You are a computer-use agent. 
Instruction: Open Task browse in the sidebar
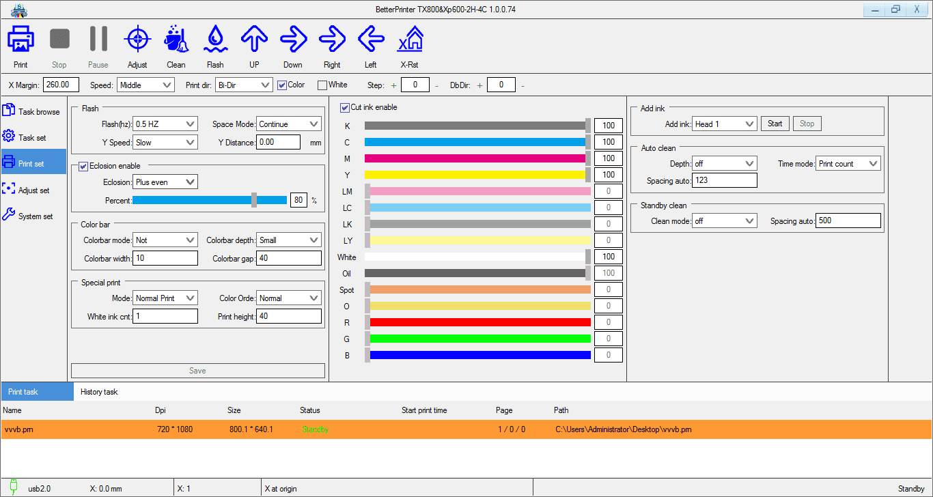coord(33,111)
